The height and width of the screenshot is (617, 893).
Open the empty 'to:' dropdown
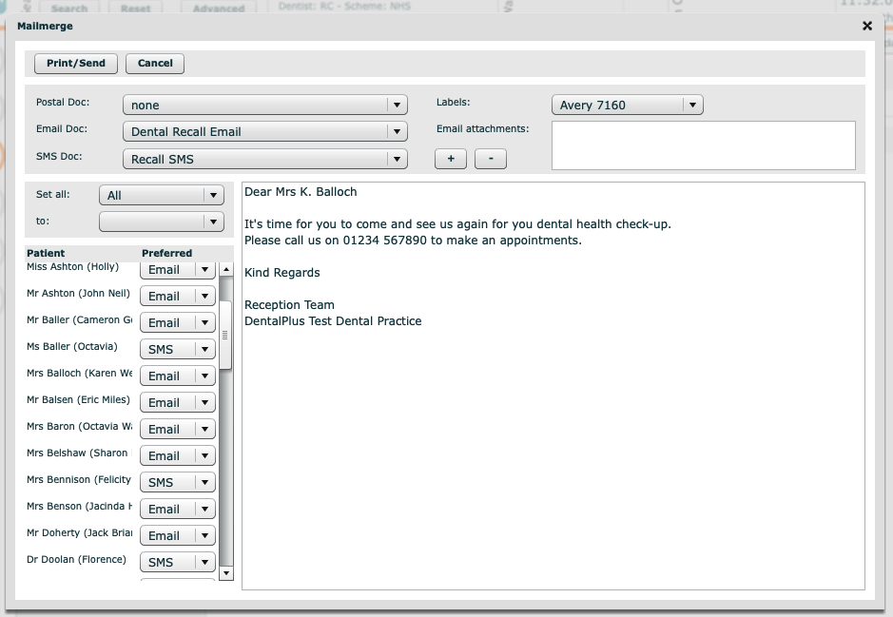click(x=161, y=222)
